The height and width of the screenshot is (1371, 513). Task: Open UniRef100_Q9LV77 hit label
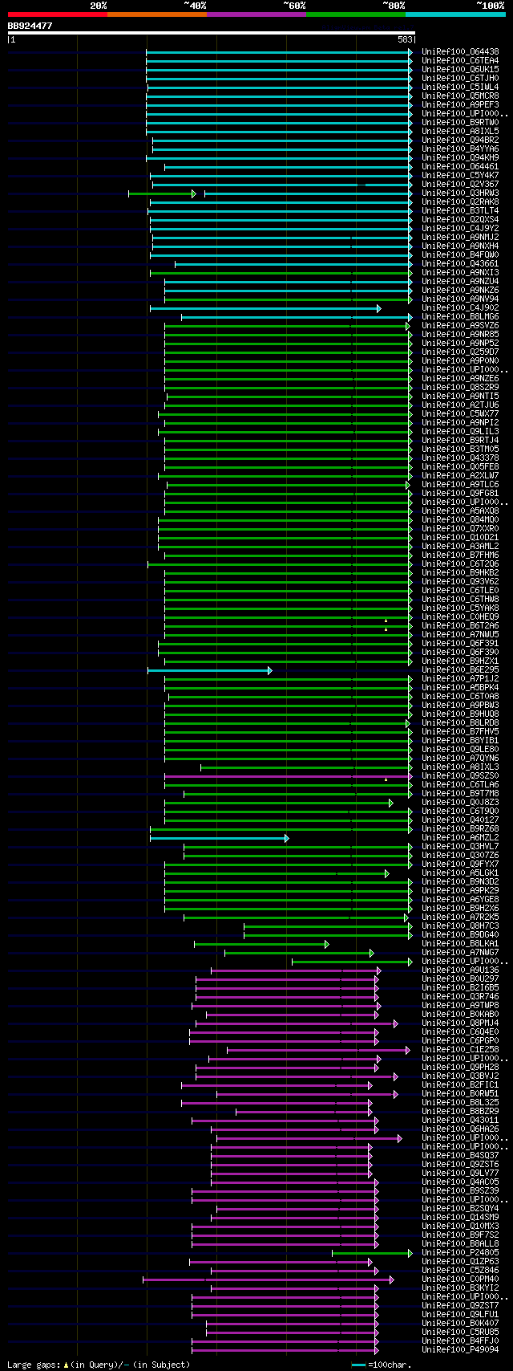[460, 1173]
